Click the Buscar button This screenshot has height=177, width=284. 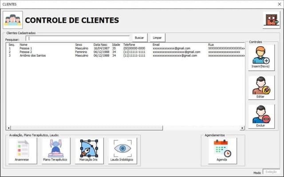pyautogui.click(x=139, y=38)
